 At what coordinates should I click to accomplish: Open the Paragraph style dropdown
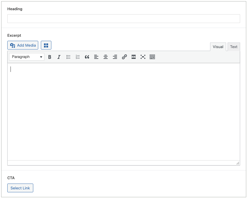click(26, 57)
